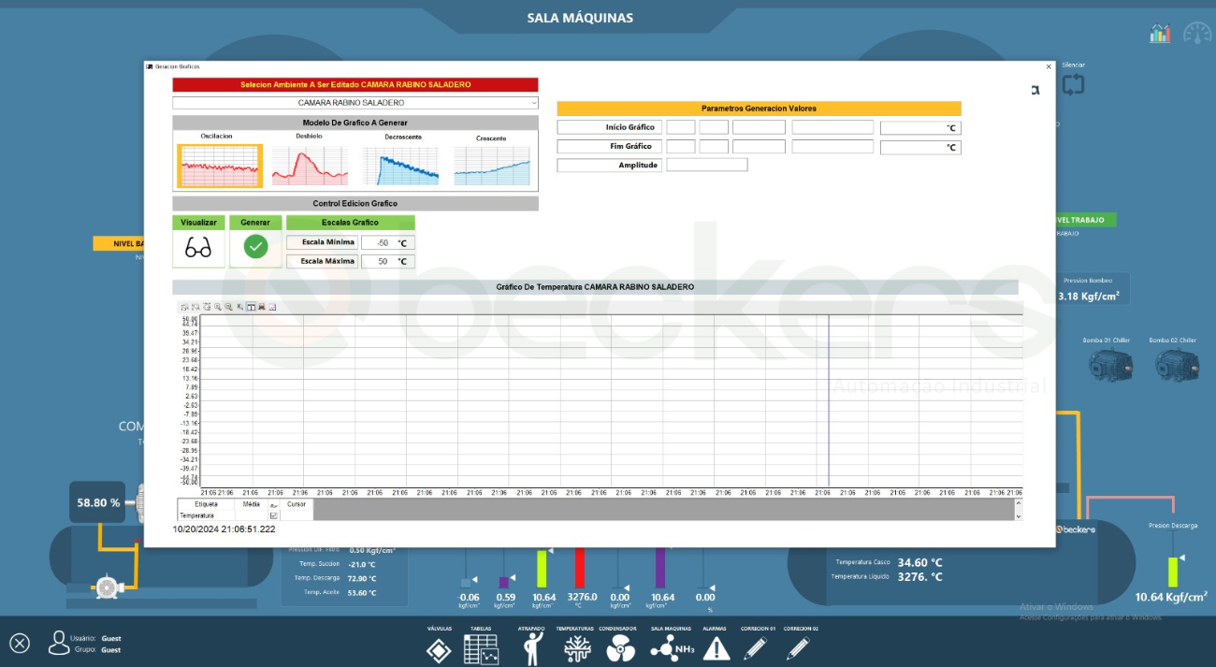Viewport: 1216px width, 667px height.
Task: Click the Escala Máxima value field
Action: click(x=387, y=261)
